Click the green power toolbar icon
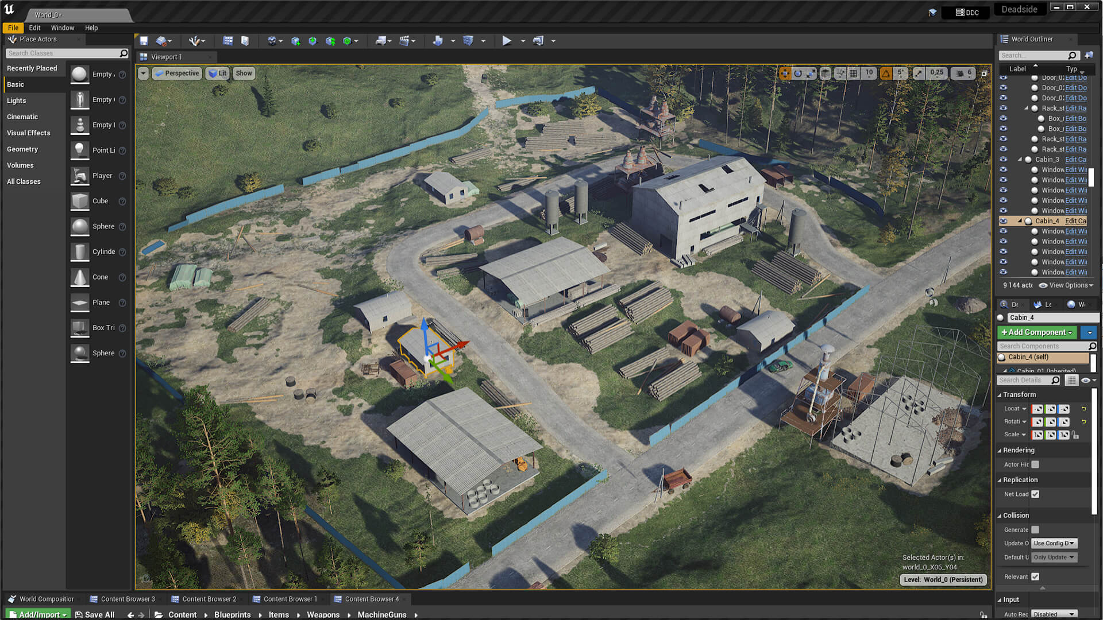Screen dimensions: 1103x620 (x=347, y=41)
